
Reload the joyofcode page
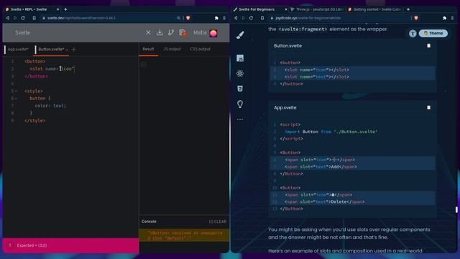pos(251,18)
